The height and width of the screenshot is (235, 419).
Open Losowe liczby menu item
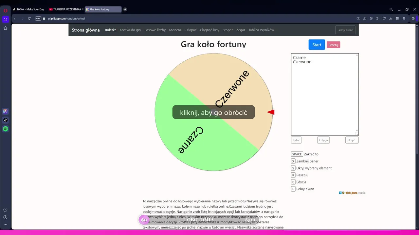(155, 30)
